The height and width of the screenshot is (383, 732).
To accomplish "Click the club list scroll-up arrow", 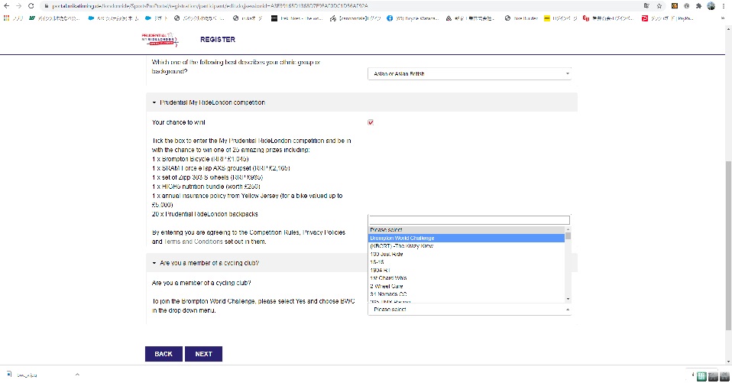I will (x=568, y=229).
